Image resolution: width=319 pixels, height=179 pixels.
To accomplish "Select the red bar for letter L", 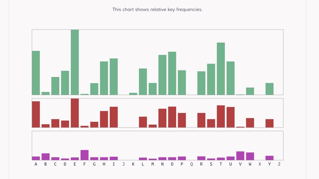I will 143,122.
